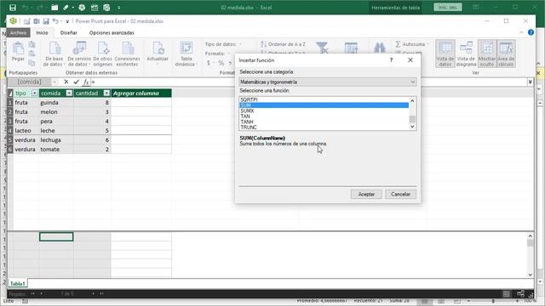Select the Tabla1 sheet tab

[x=17, y=283]
